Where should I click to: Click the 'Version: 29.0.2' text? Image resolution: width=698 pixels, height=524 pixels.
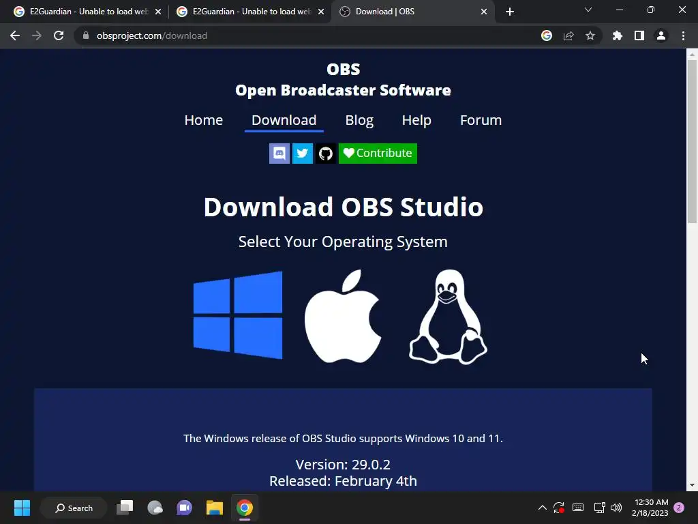344,465
